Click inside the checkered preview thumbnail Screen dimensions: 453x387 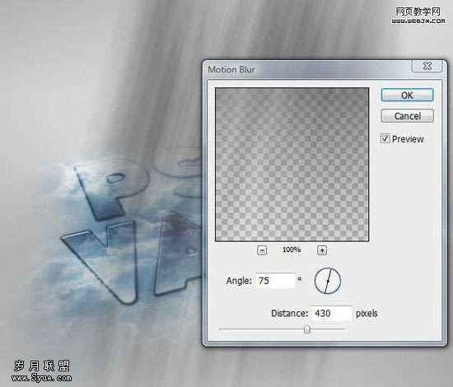292,165
